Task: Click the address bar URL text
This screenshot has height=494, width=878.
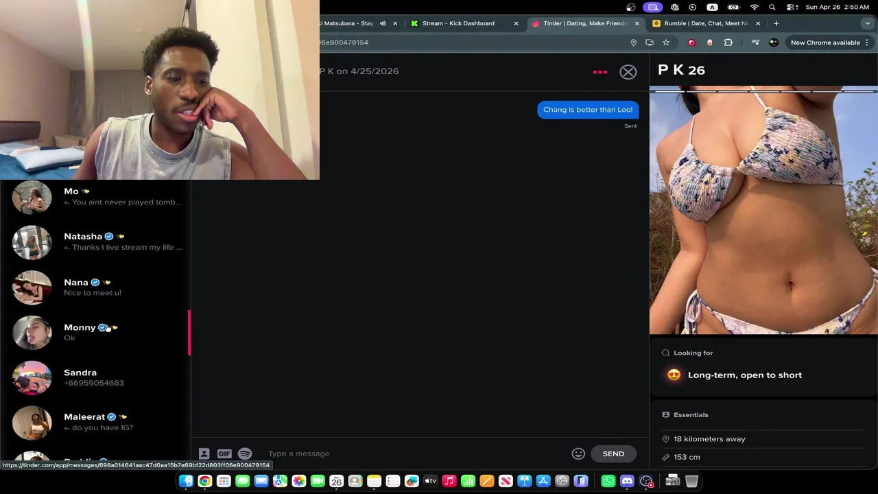Action: [344, 43]
